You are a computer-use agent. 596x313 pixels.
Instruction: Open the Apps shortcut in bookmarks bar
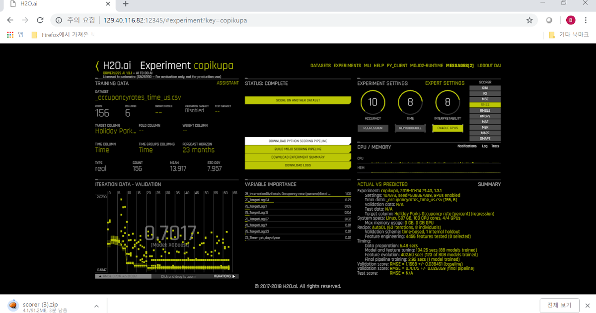(x=15, y=35)
